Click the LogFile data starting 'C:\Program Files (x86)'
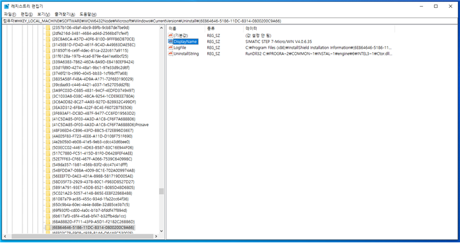Viewport: 460px width, 245px height. 318,48
